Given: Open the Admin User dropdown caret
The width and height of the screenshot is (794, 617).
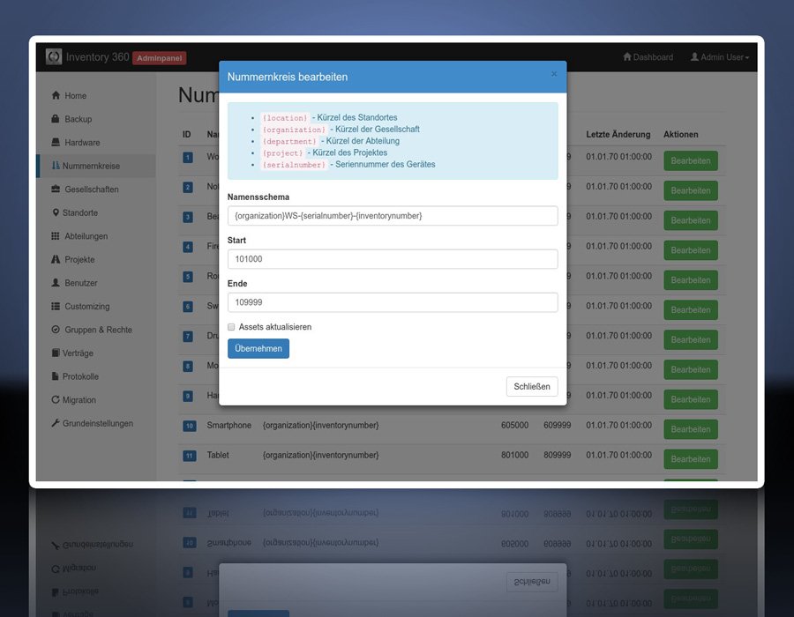Looking at the screenshot, I should (747, 57).
